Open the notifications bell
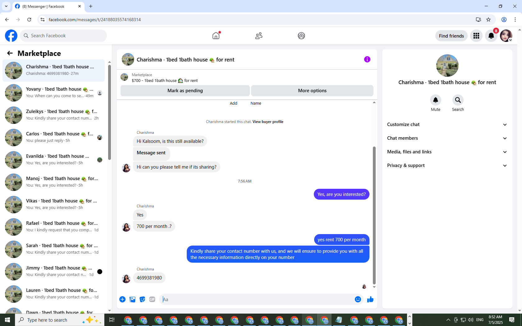522x326 pixels. coord(491,36)
